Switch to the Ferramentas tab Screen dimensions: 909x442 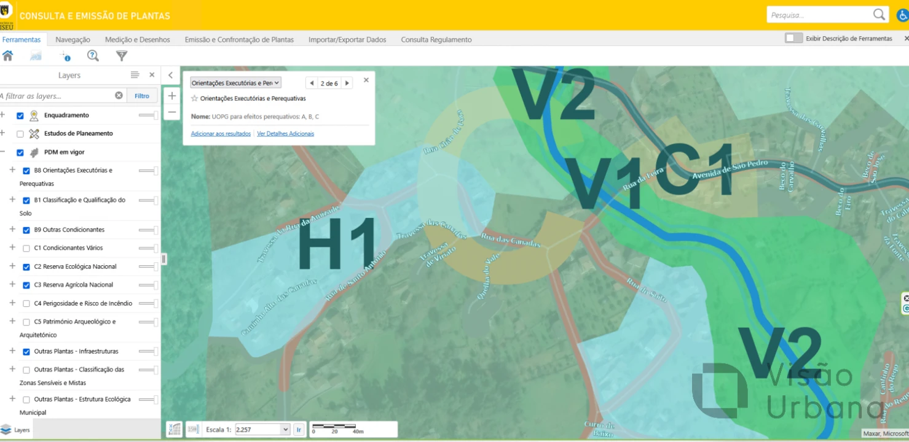click(x=22, y=39)
